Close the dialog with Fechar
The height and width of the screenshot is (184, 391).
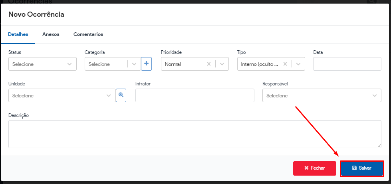[x=315, y=168]
